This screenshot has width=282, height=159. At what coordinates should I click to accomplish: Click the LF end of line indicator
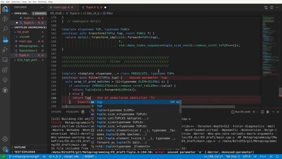[255, 156]
